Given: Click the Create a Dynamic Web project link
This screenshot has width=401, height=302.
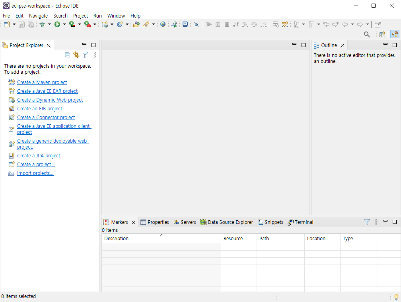Looking at the screenshot, I should point(50,100).
